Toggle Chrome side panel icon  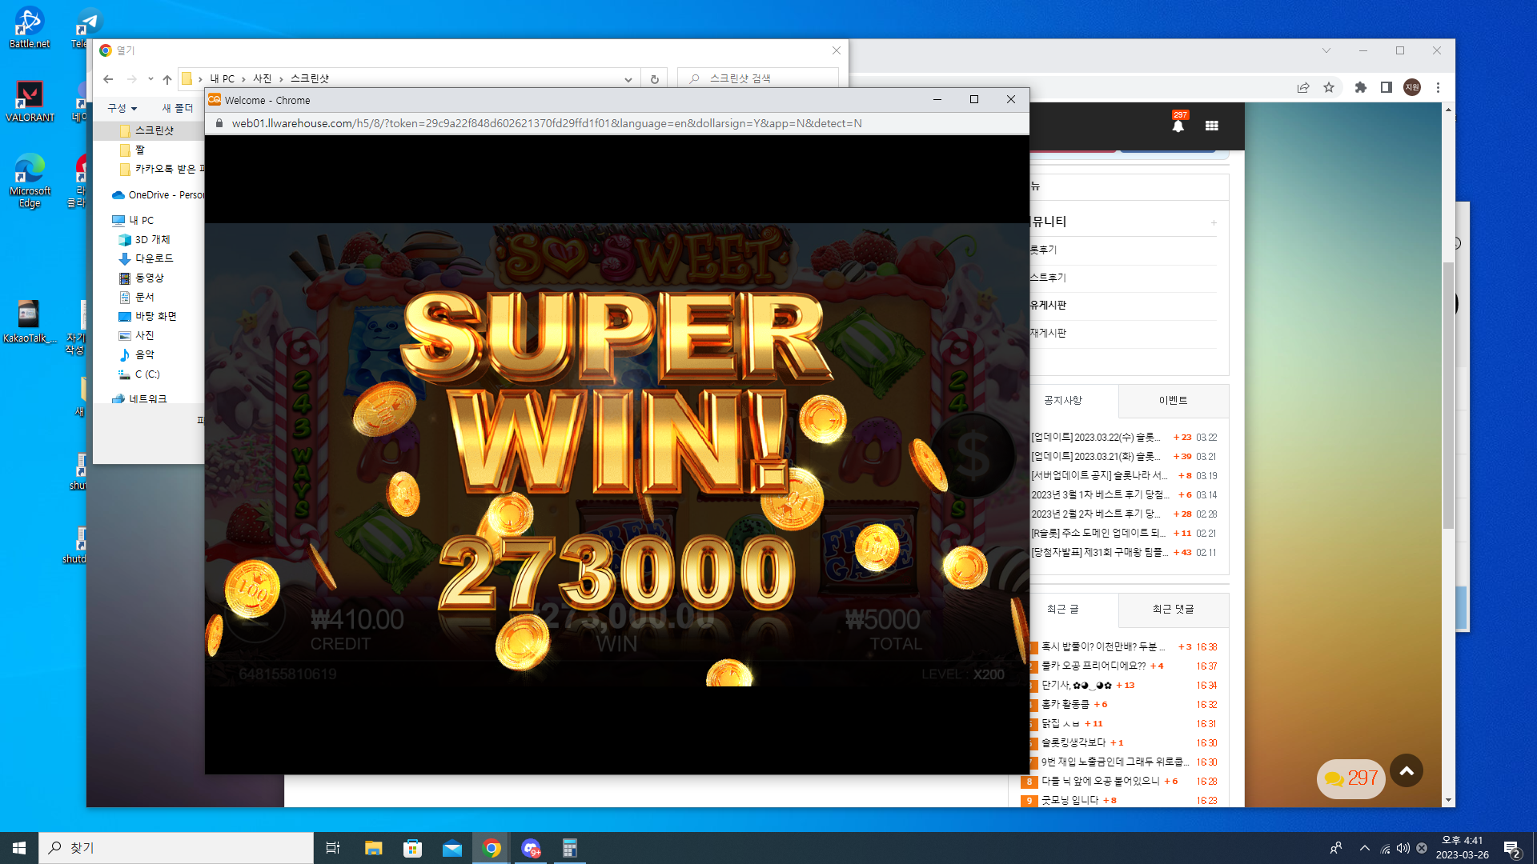1387,87
